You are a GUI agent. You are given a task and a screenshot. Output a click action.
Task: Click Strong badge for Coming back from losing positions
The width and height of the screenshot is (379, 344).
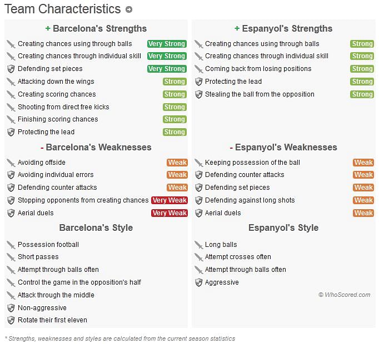click(x=362, y=69)
